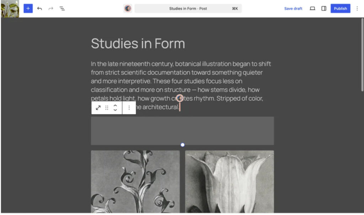The width and height of the screenshot is (364, 215).
Task: Click the block drag handle
Action: point(107,108)
